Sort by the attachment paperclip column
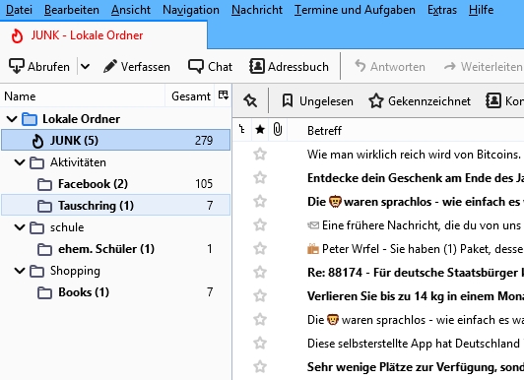This screenshot has width=524, height=380. [x=278, y=130]
